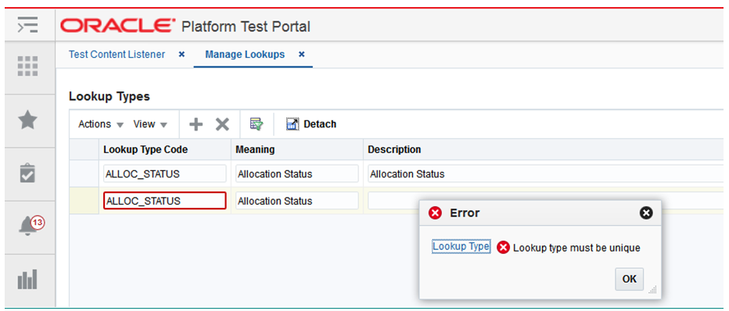
Task: Open the Reports bar chart icon
Action: pos(27,280)
